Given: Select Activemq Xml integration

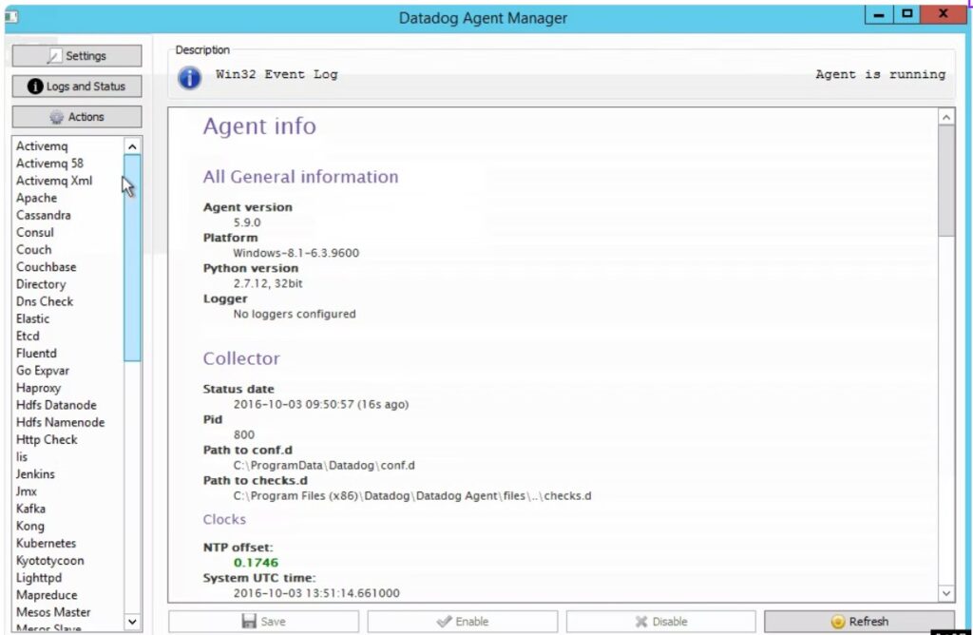Looking at the screenshot, I should tap(54, 181).
